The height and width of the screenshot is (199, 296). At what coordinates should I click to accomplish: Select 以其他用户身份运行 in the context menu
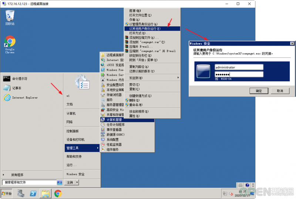pos(152,28)
